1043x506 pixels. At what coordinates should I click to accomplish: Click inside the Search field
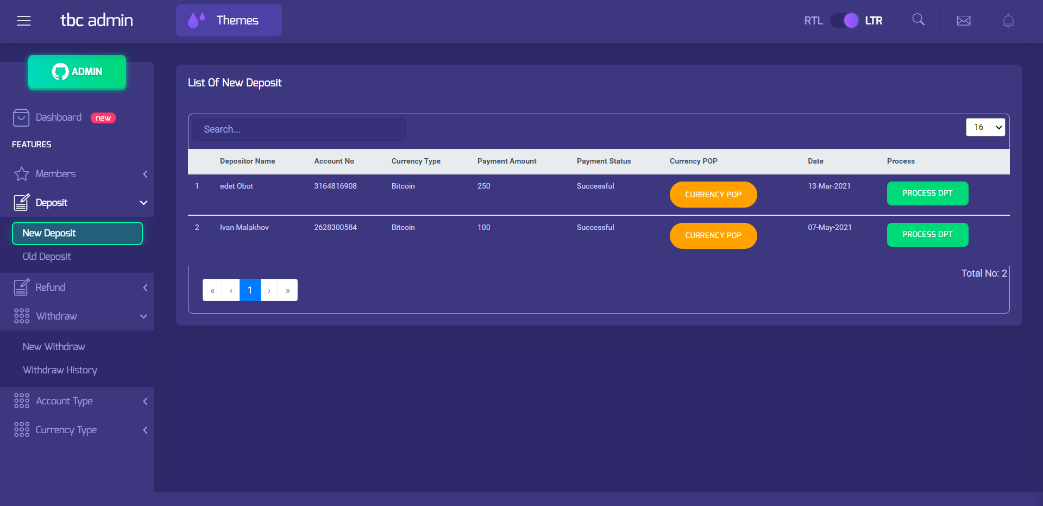click(299, 129)
